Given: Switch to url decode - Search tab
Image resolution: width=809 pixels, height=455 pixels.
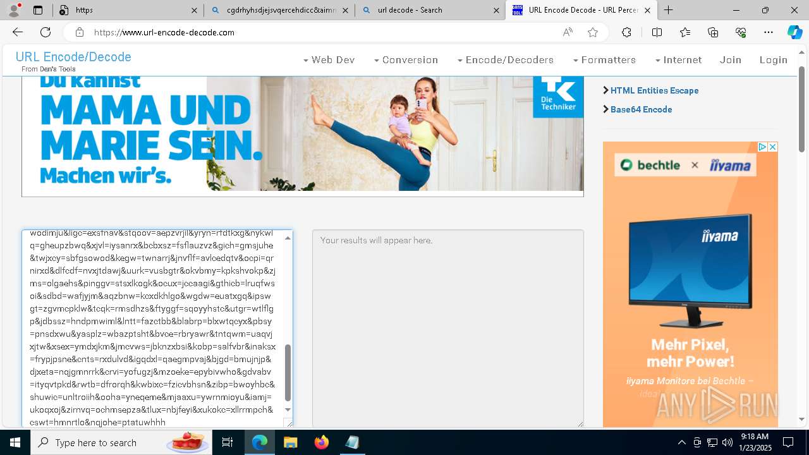Looking at the screenshot, I should 430,10.
